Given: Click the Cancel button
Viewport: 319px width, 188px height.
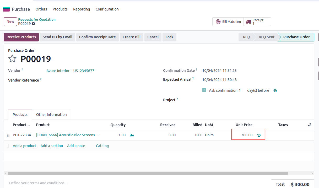Looking at the screenshot, I should point(153,37).
